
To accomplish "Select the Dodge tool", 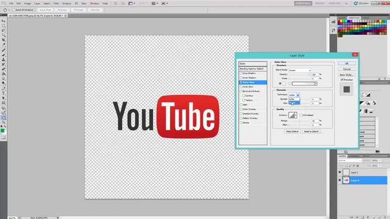I will 4,83.
